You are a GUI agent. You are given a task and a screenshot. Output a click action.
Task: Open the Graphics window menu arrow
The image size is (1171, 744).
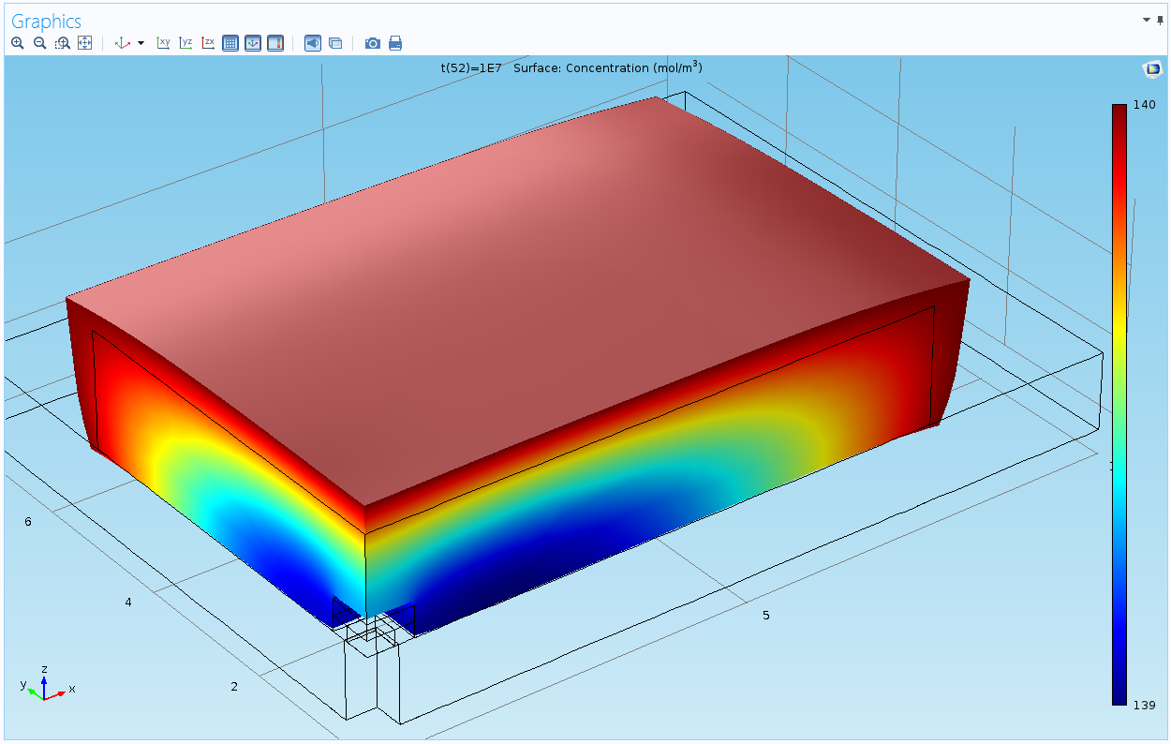[x=1146, y=20]
